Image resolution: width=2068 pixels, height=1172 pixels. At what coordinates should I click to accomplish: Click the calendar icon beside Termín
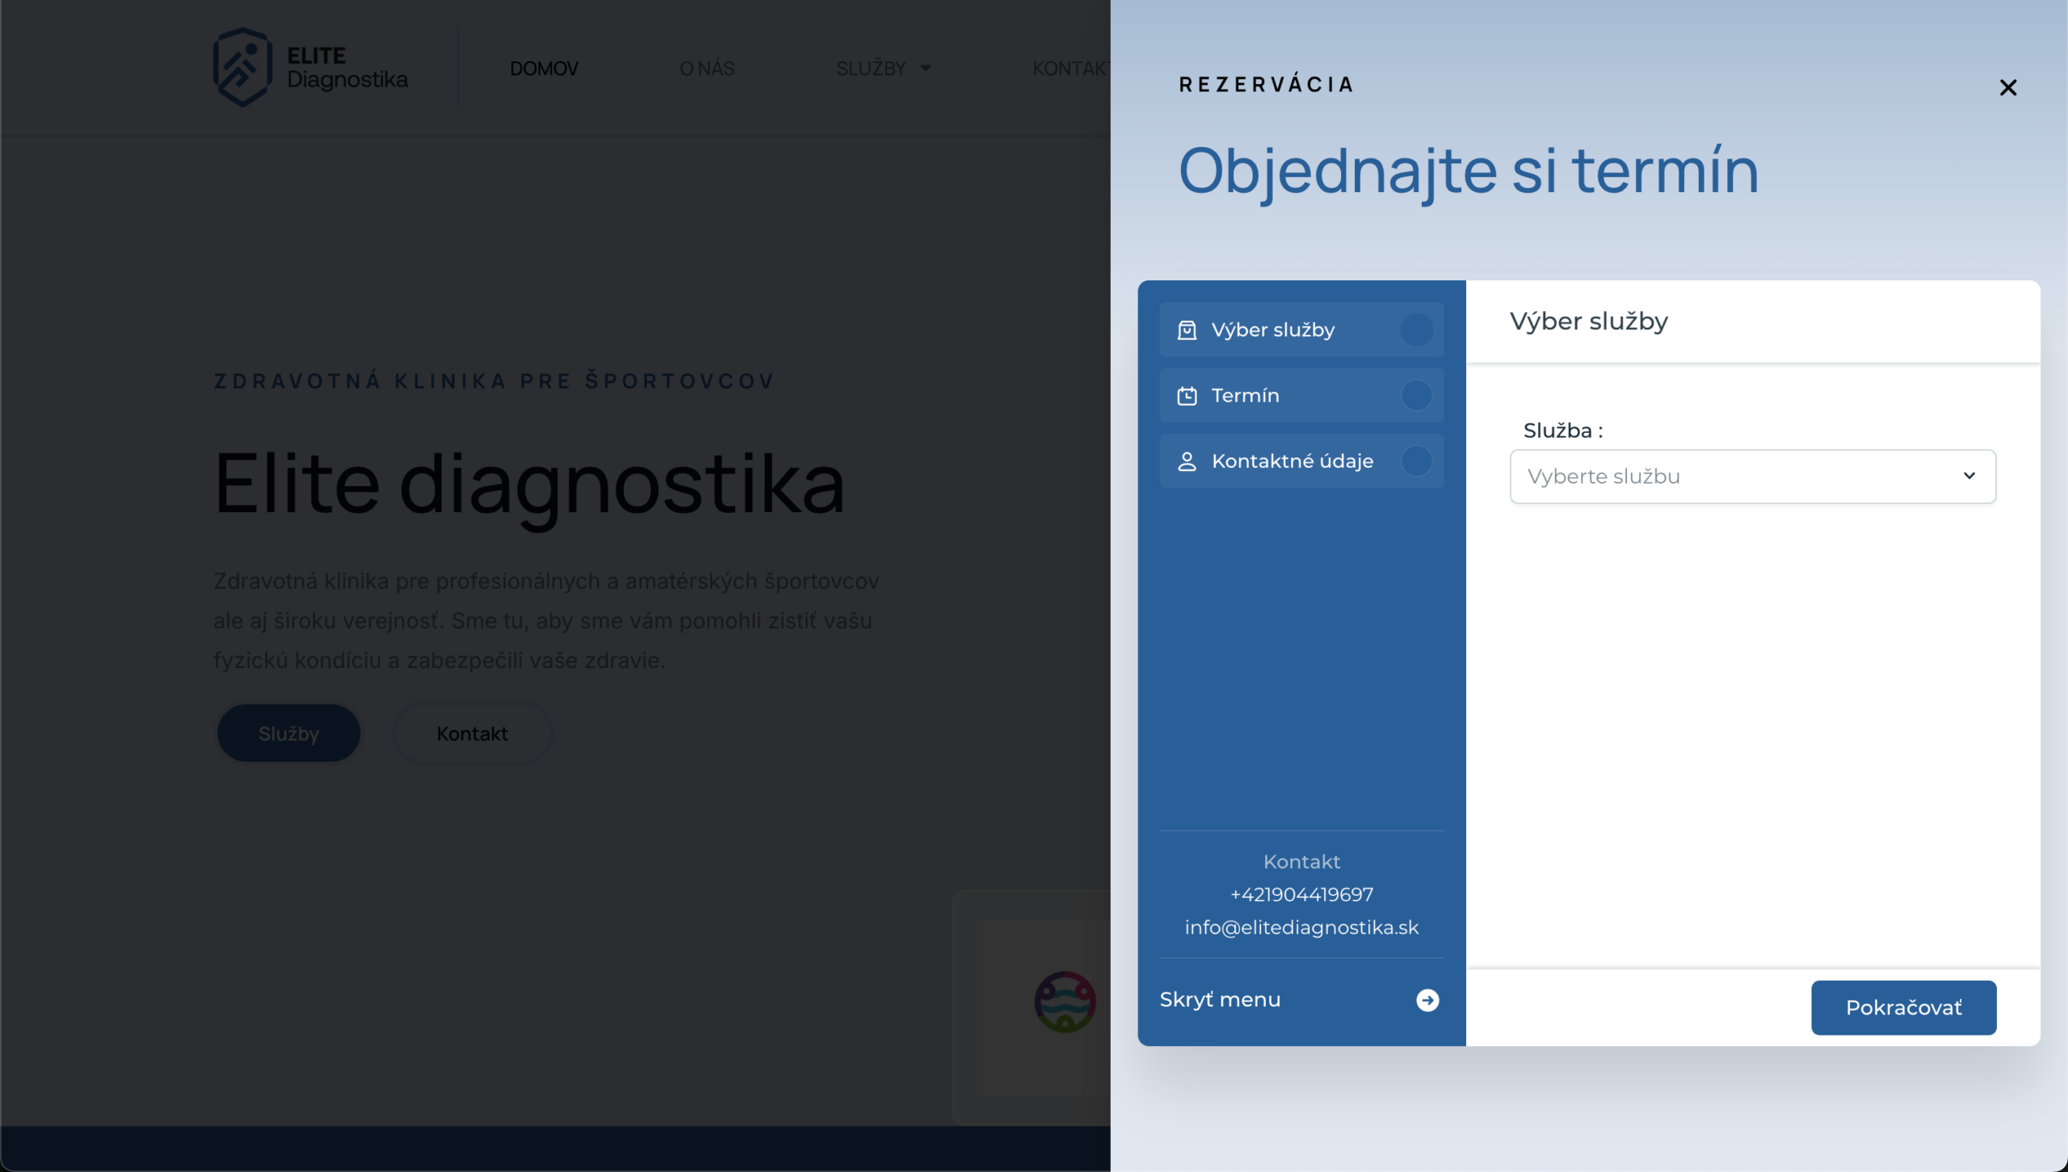tap(1187, 396)
